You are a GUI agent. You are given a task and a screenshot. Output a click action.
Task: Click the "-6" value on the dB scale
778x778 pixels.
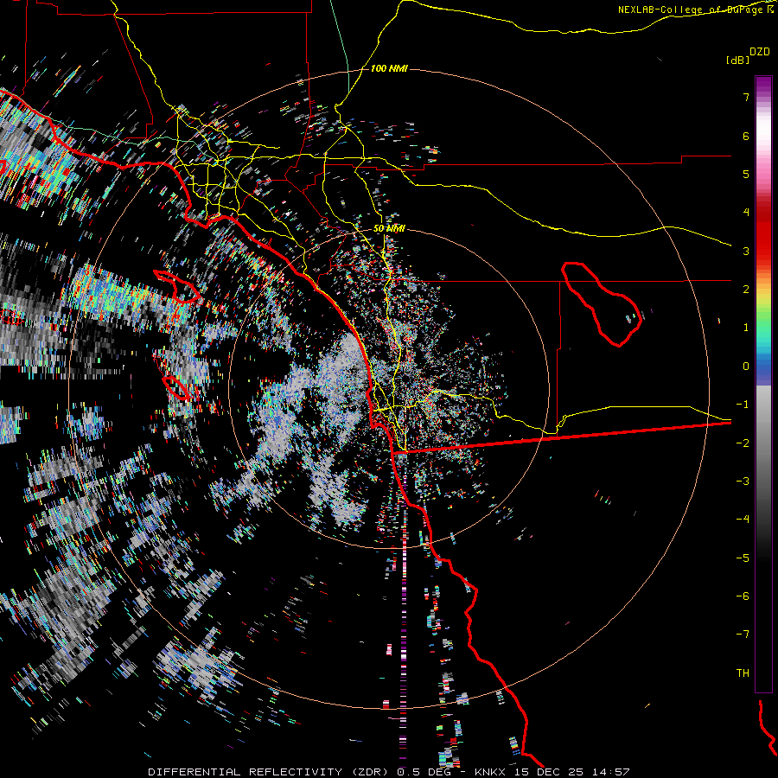pos(743,596)
